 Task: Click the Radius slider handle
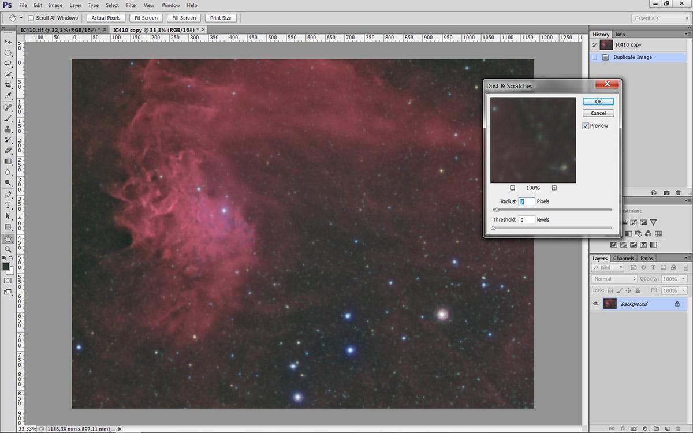[496, 210]
